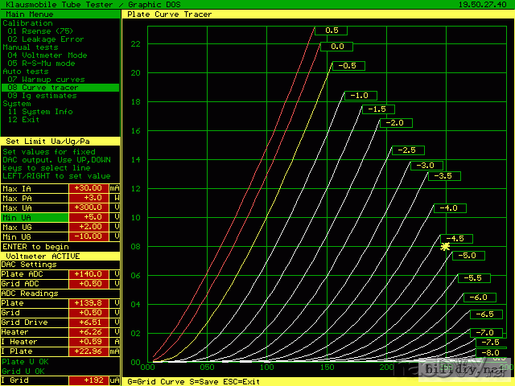Open 07 Warmup curves auto test
Screen dimensions: 515x386
coord(46,80)
